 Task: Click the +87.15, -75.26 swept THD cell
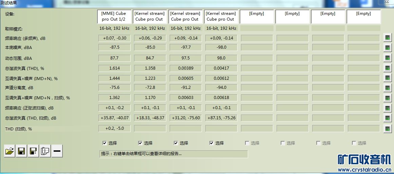(222, 118)
